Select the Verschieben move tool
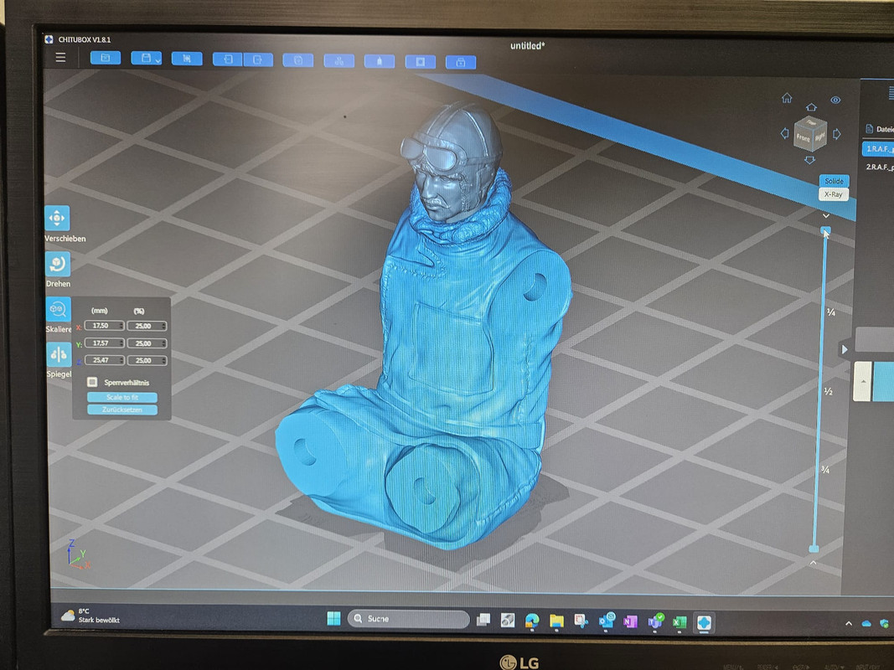The width and height of the screenshot is (894, 670). point(58,219)
